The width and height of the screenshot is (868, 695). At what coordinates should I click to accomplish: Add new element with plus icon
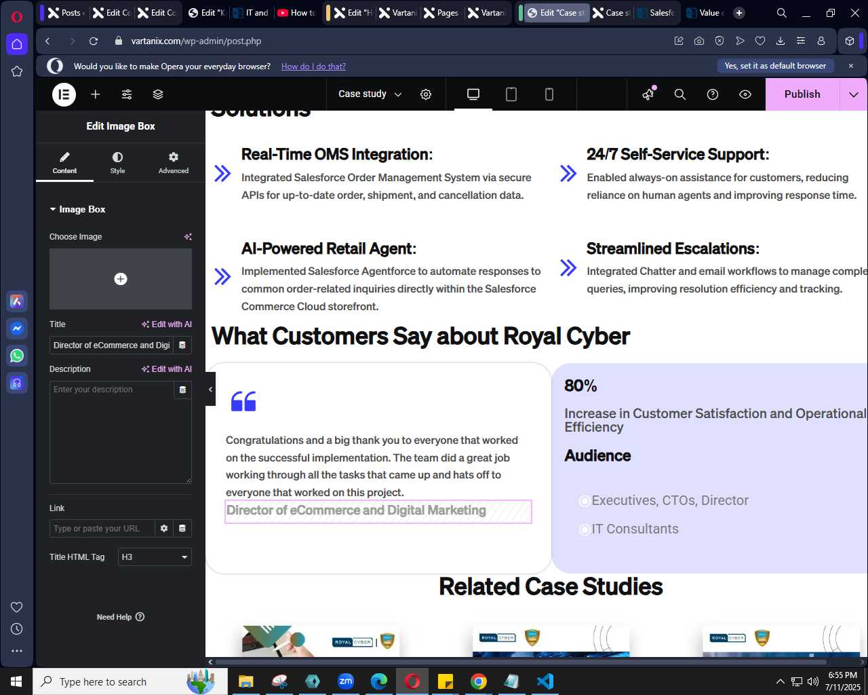(x=96, y=94)
